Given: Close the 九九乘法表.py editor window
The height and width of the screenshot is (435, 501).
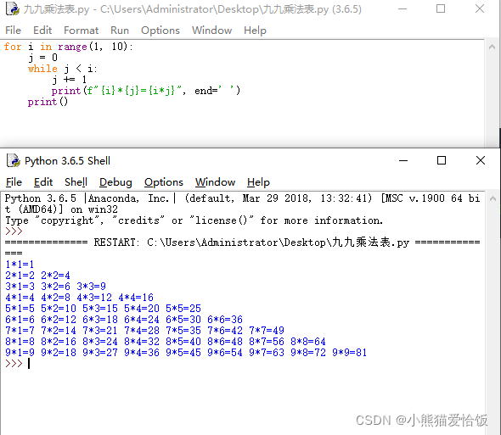Looking at the screenshot, I should [x=480, y=8].
